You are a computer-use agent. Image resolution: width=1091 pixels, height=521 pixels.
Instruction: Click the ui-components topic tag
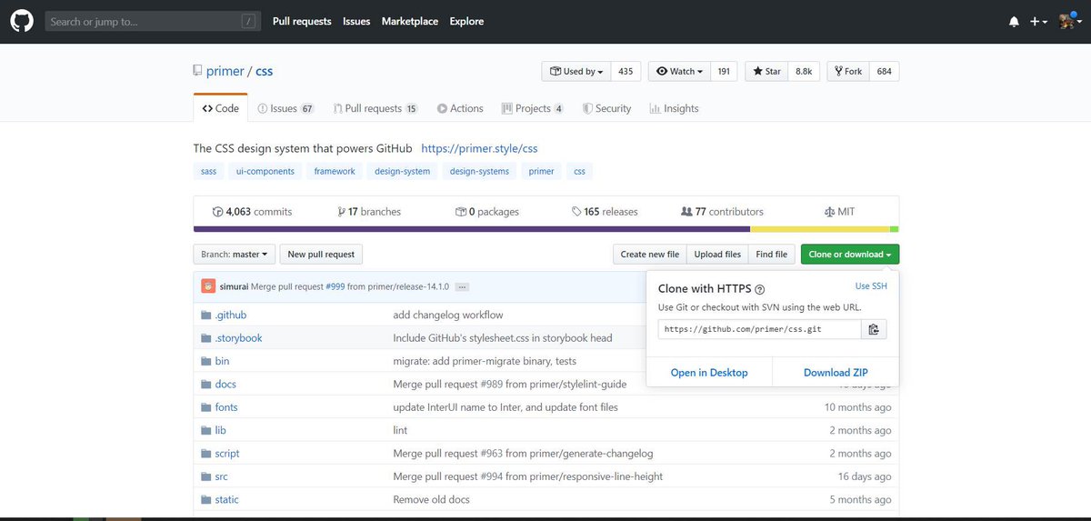(x=265, y=171)
